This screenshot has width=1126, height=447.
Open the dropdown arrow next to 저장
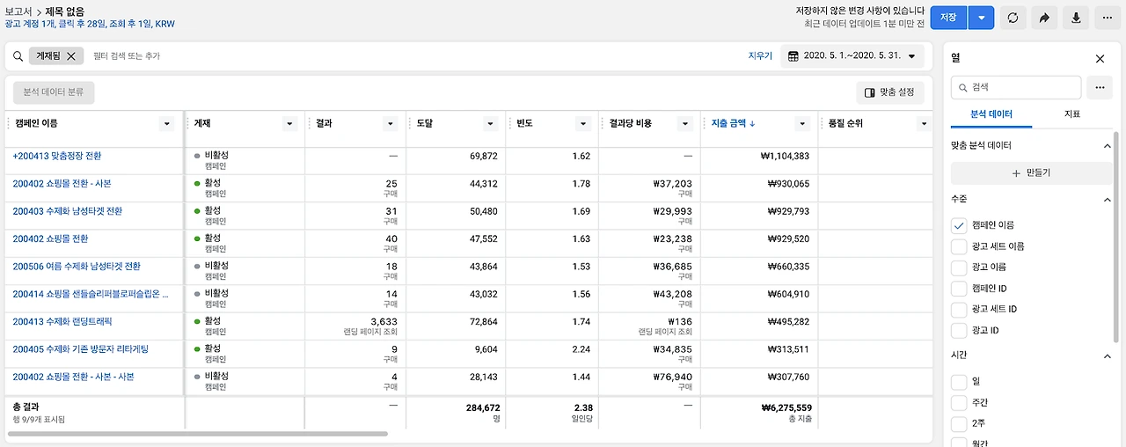pos(982,18)
